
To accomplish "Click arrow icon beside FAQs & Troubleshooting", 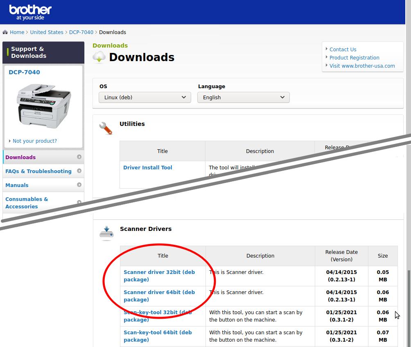I will (79, 171).
